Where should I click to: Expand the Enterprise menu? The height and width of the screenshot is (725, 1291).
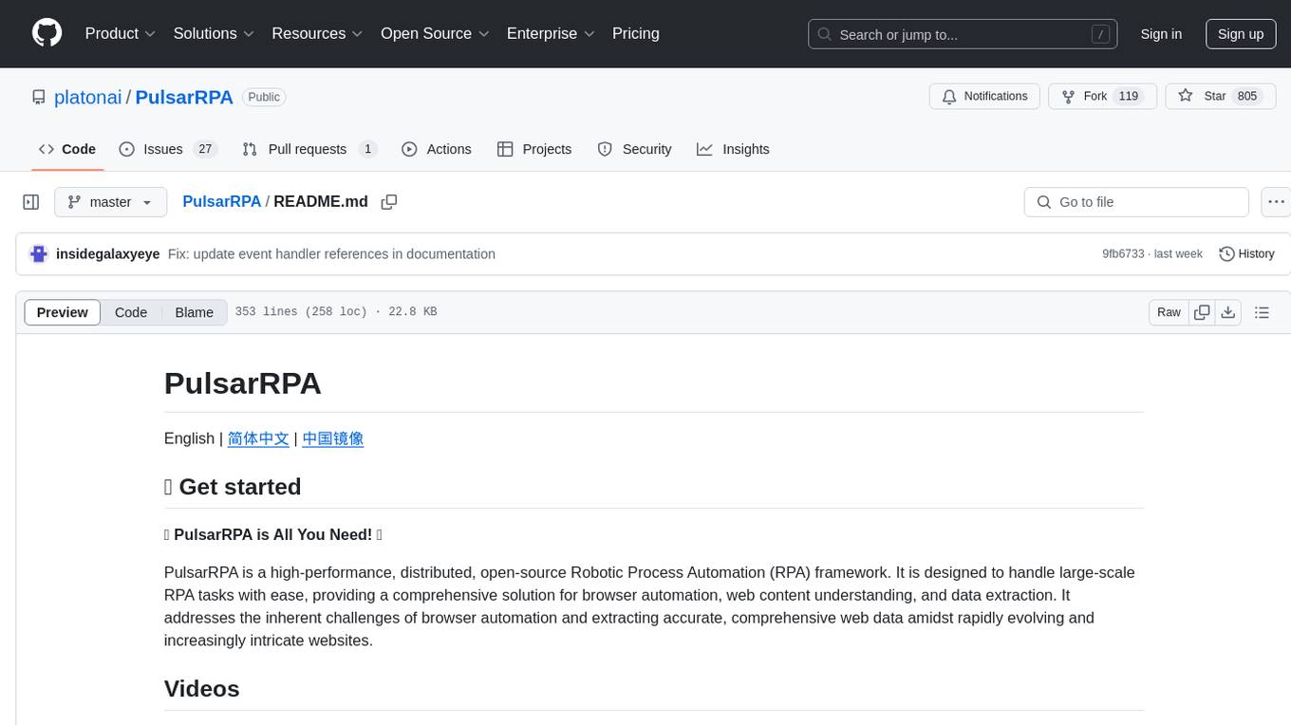point(551,33)
